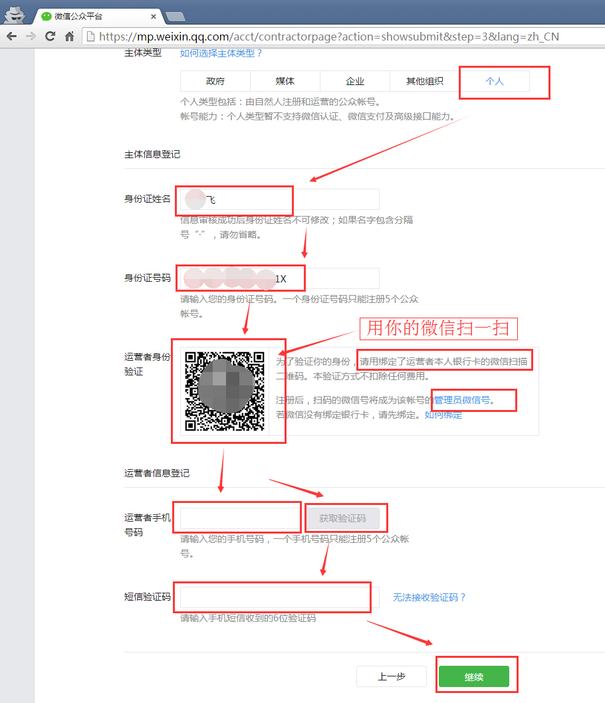605x703 pixels.
Task: Click the browser forward arrow
Action: [31, 37]
